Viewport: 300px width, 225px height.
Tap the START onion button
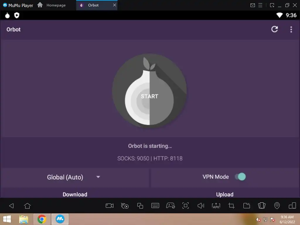(149, 91)
